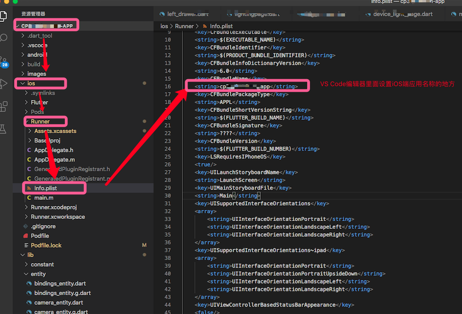Viewport: 462px width, 314px height.
Task: Click the UILaunchStoryboardName key
Action: click(246, 172)
